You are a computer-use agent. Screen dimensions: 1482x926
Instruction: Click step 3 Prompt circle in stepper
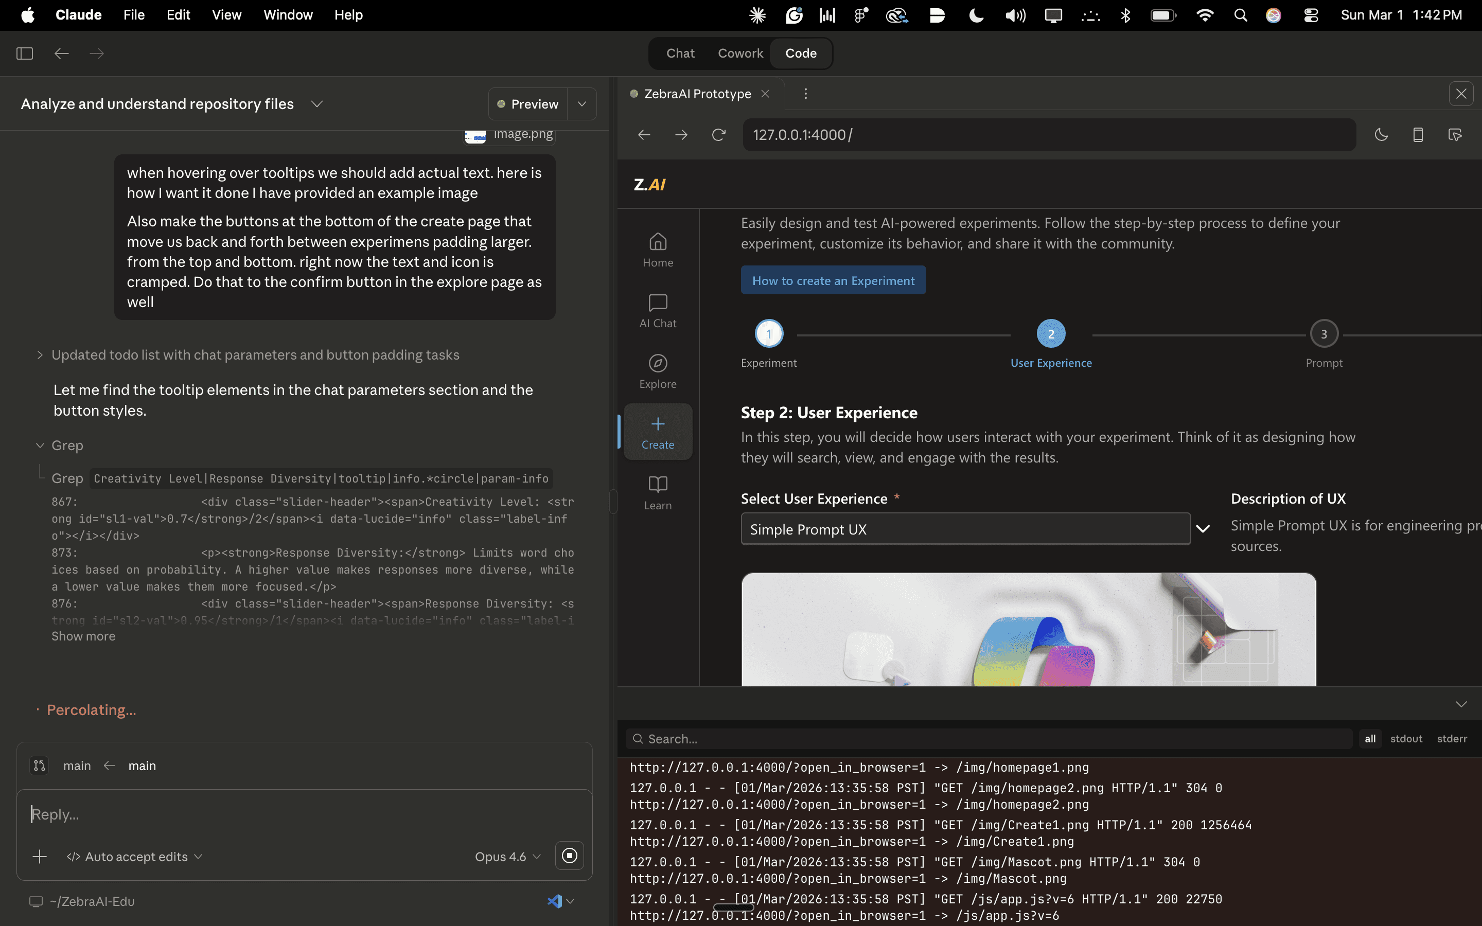1324,334
